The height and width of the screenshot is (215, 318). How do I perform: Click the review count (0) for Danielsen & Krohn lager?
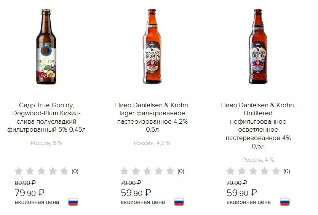181,171
